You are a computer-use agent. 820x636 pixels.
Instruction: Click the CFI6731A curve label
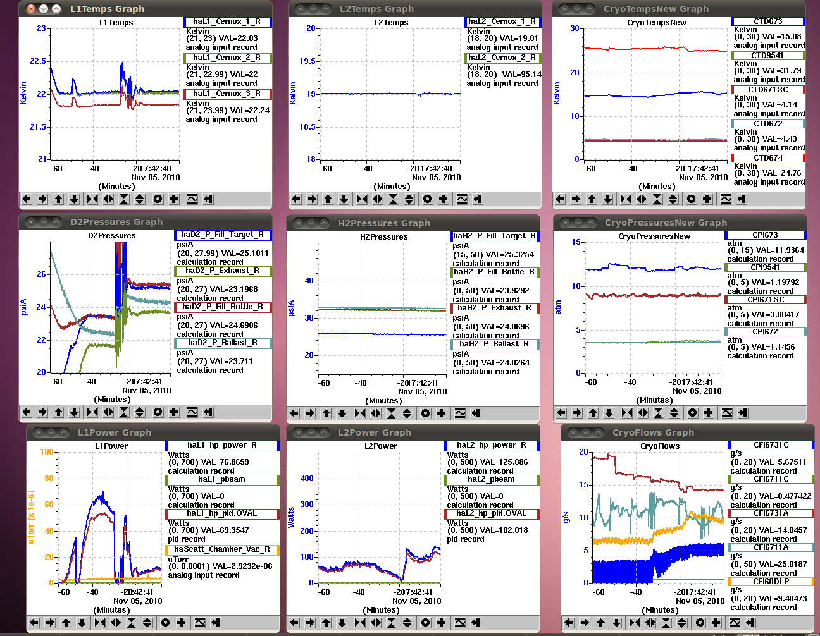coord(771,513)
